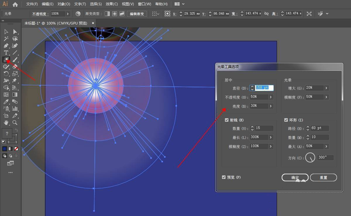Open the 增大 (G) dropdown arrow
Screen dimensions: 351x216
coord(326,88)
